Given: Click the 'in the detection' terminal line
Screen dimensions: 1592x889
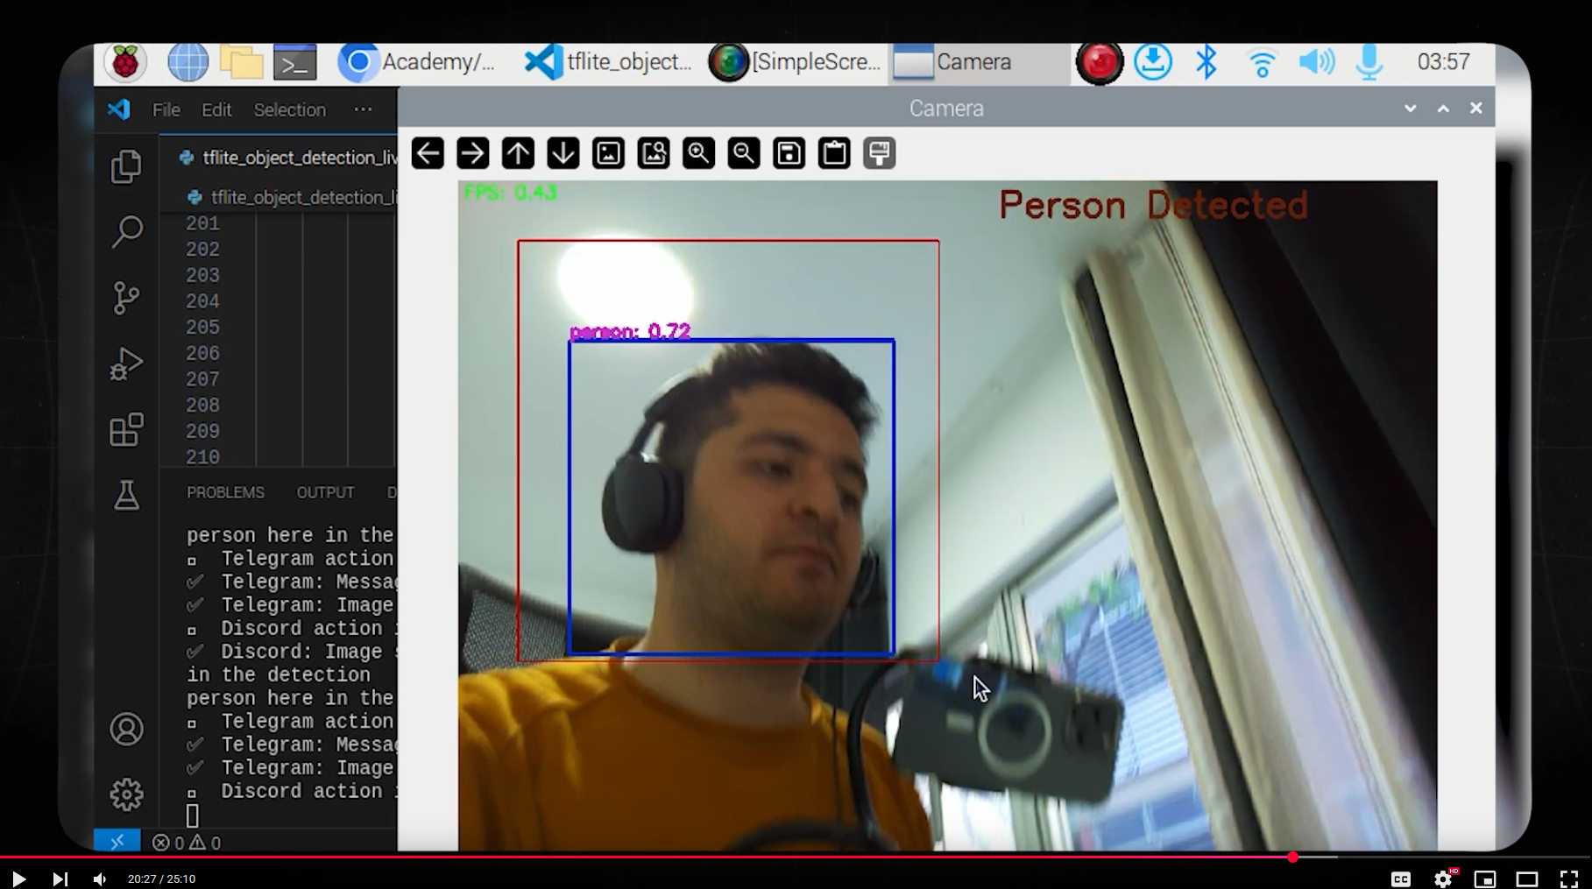Looking at the screenshot, I should pyautogui.click(x=279, y=674).
